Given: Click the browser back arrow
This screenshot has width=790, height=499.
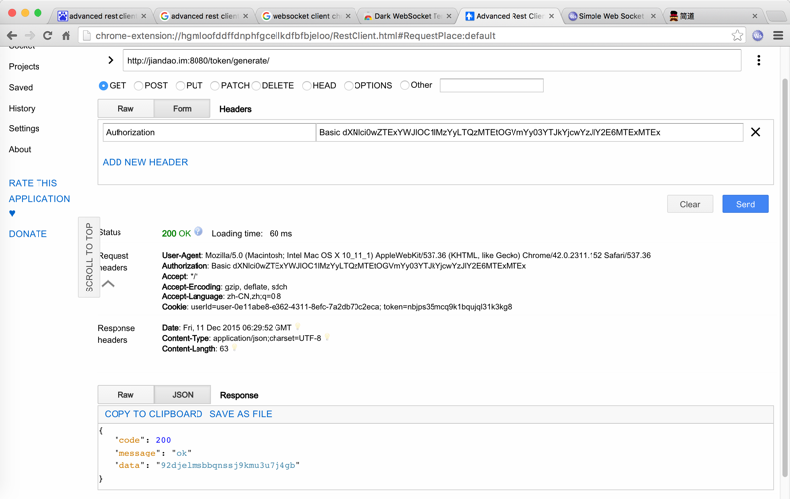Looking at the screenshot, I should 12,36.
